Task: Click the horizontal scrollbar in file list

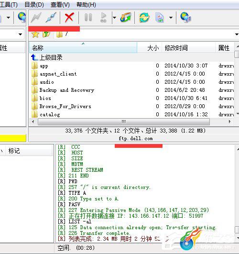Action: pyautogui.click(x=124, y=121)
